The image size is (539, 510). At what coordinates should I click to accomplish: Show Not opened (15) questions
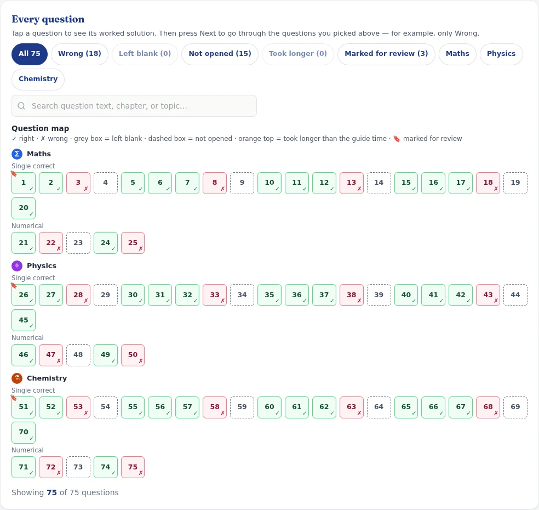click(x=220, y=54)
